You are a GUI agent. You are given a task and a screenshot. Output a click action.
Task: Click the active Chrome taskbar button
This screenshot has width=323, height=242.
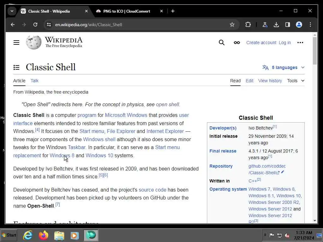[91, 235]
